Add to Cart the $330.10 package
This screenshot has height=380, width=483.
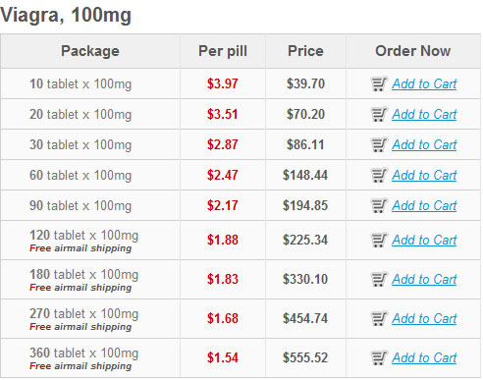(x=424, y=279)
